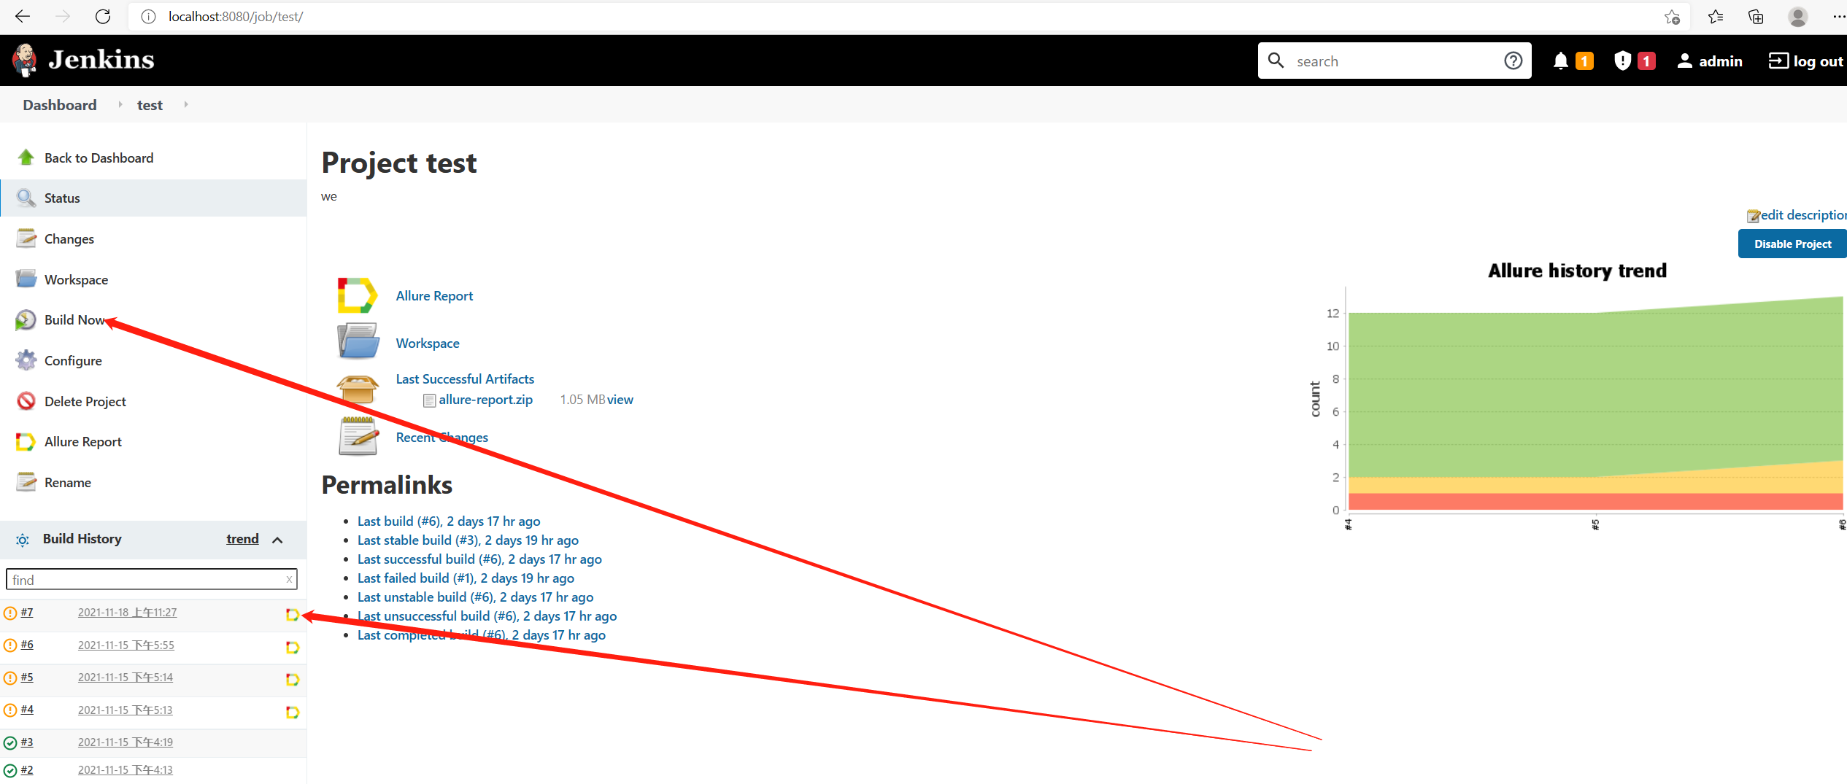
Task: Click the large Allure Report logo icon
Action: [x=357, y=295]
